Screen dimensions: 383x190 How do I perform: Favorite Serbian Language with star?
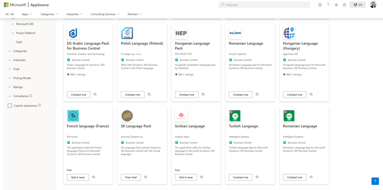point(202,177)
